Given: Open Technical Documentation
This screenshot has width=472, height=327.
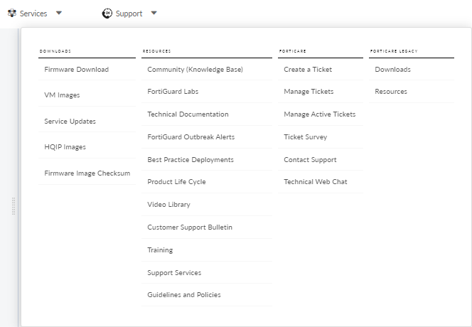Looking at the screenshot, I should (188, 114).
